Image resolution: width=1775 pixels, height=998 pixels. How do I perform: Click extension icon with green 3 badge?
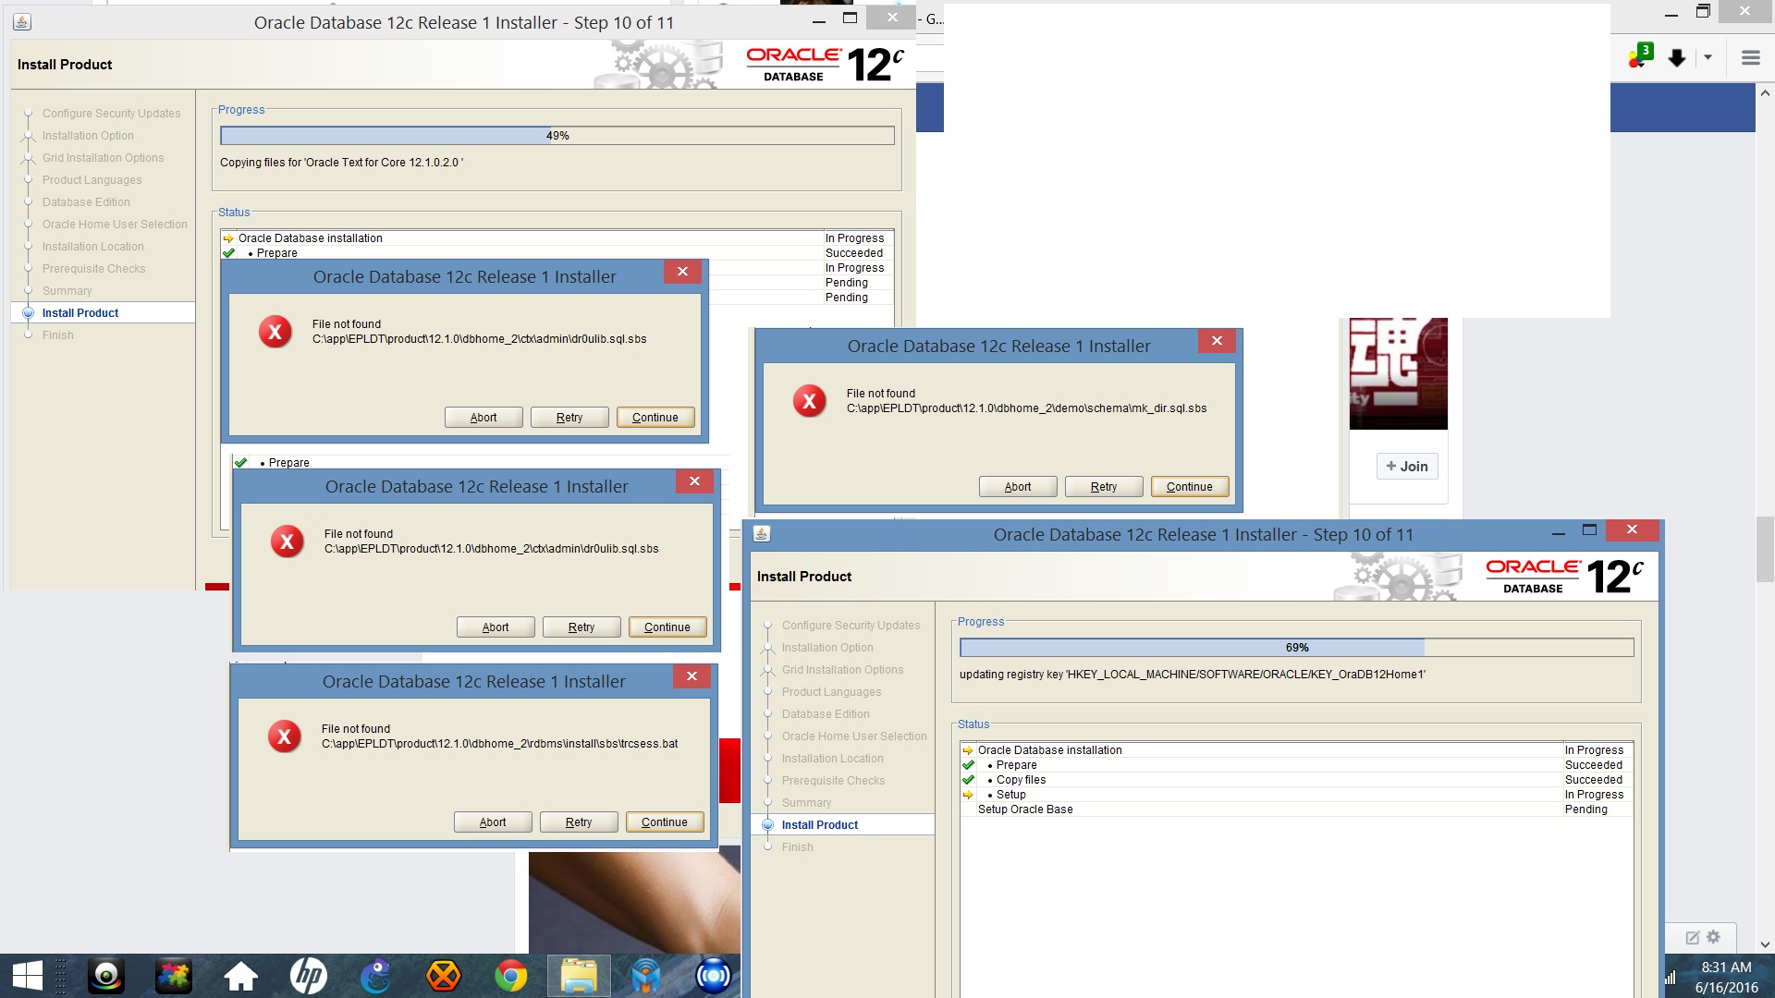[1640, 56]
